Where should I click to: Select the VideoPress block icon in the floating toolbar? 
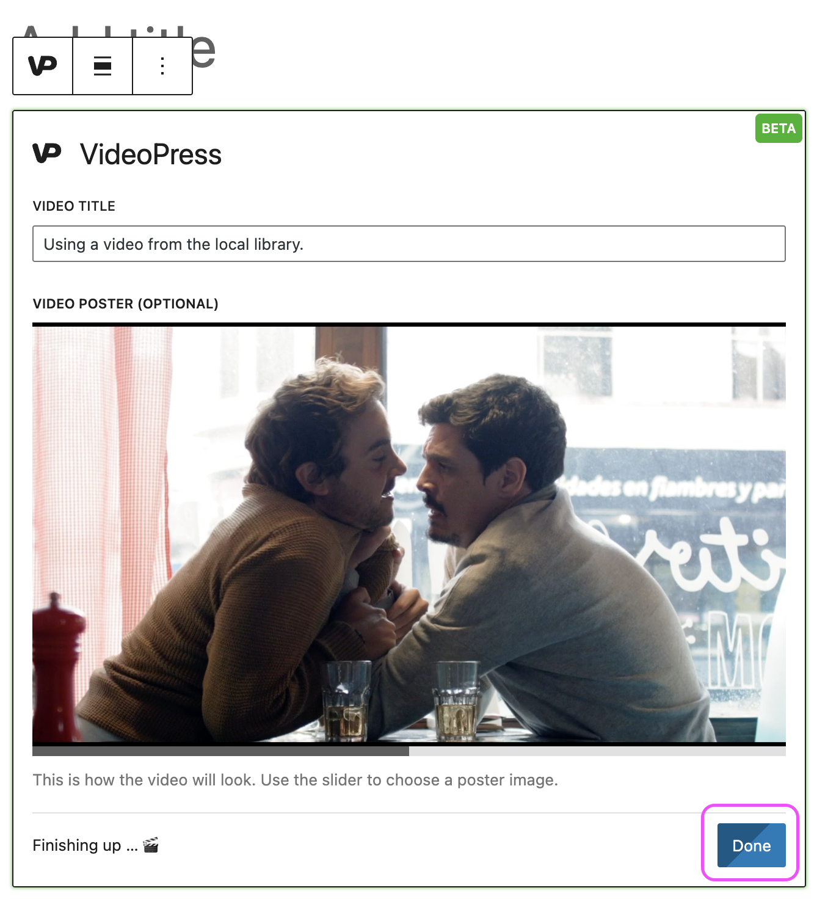point(42,66)
